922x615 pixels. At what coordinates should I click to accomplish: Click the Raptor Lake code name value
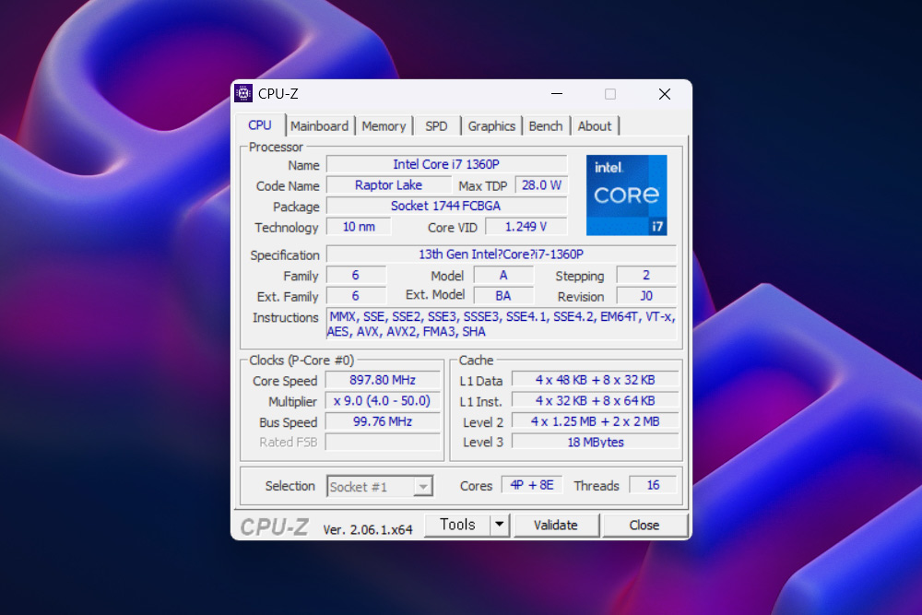coord(388,185)
